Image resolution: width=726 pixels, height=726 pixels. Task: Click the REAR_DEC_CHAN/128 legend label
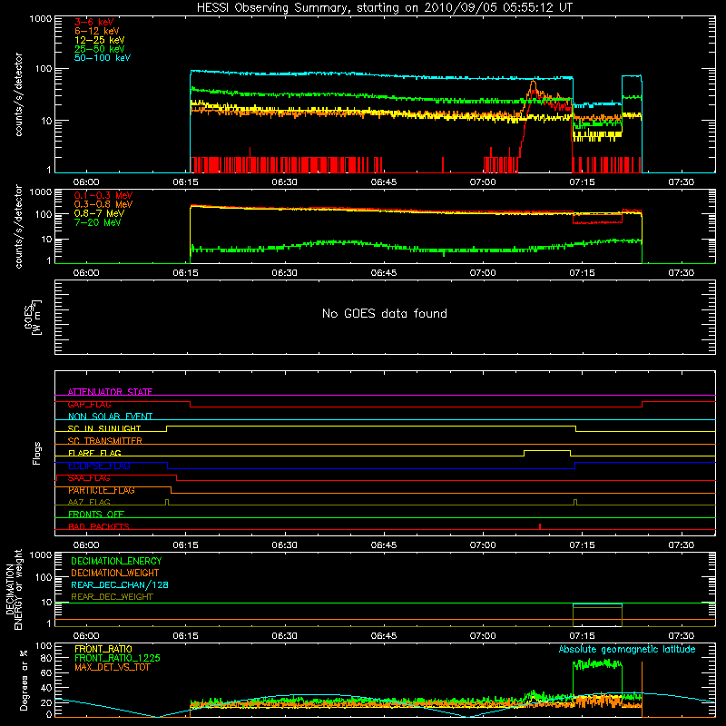[120, 584]
